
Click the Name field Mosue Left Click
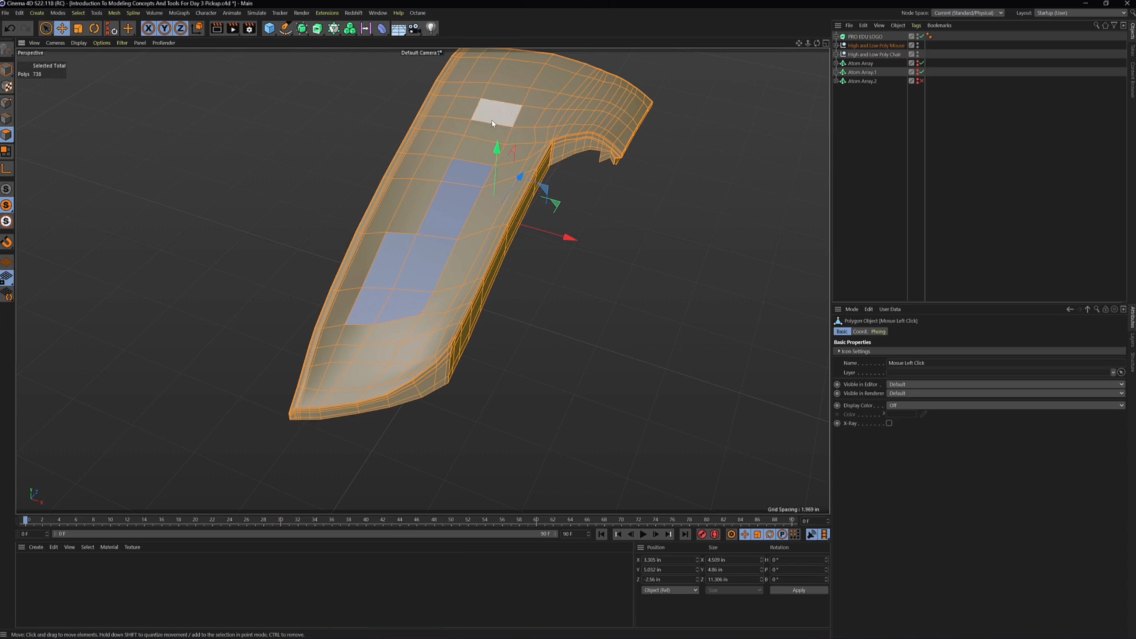(x=1006, y=363)
